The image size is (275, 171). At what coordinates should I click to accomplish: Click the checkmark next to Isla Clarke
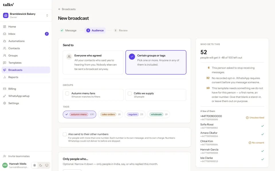pos(263,159)
